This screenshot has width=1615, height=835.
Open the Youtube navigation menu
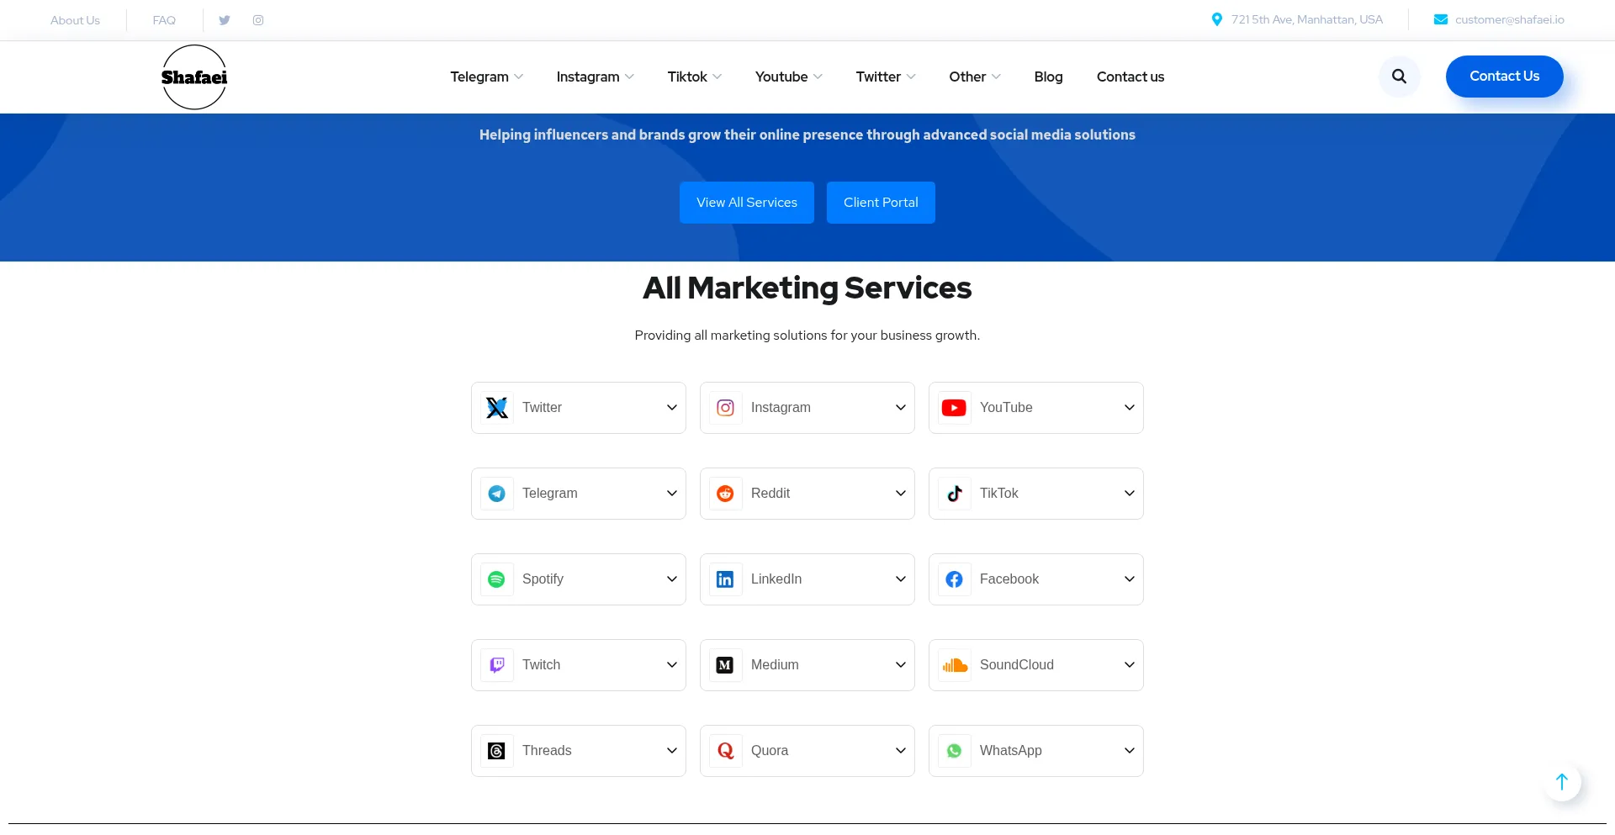coord(788,77)
